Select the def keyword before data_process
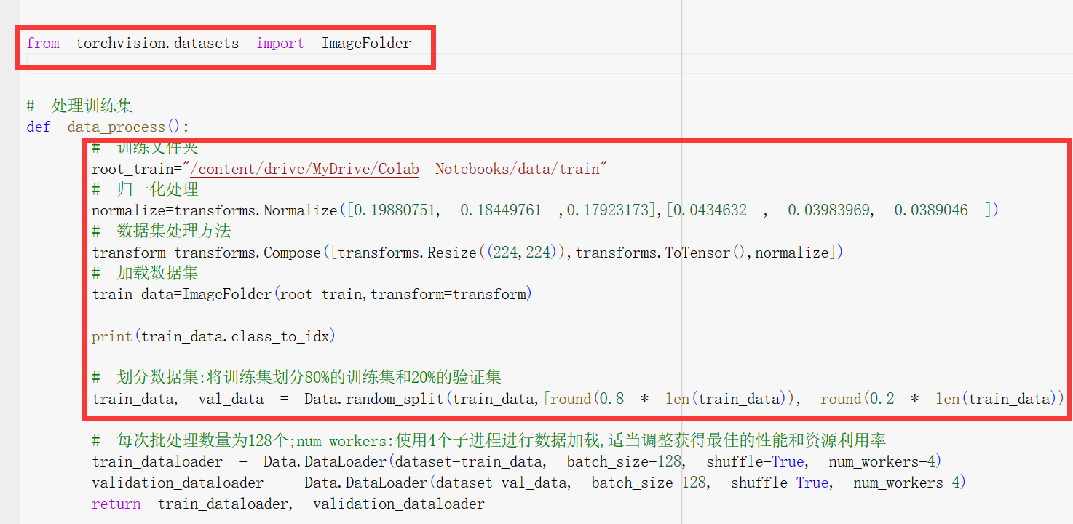Viewport: 1073px width, 524px height. click(x=38, y=127)
